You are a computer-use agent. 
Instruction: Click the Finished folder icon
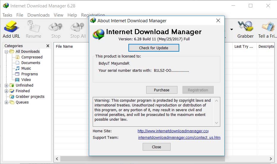12,91
